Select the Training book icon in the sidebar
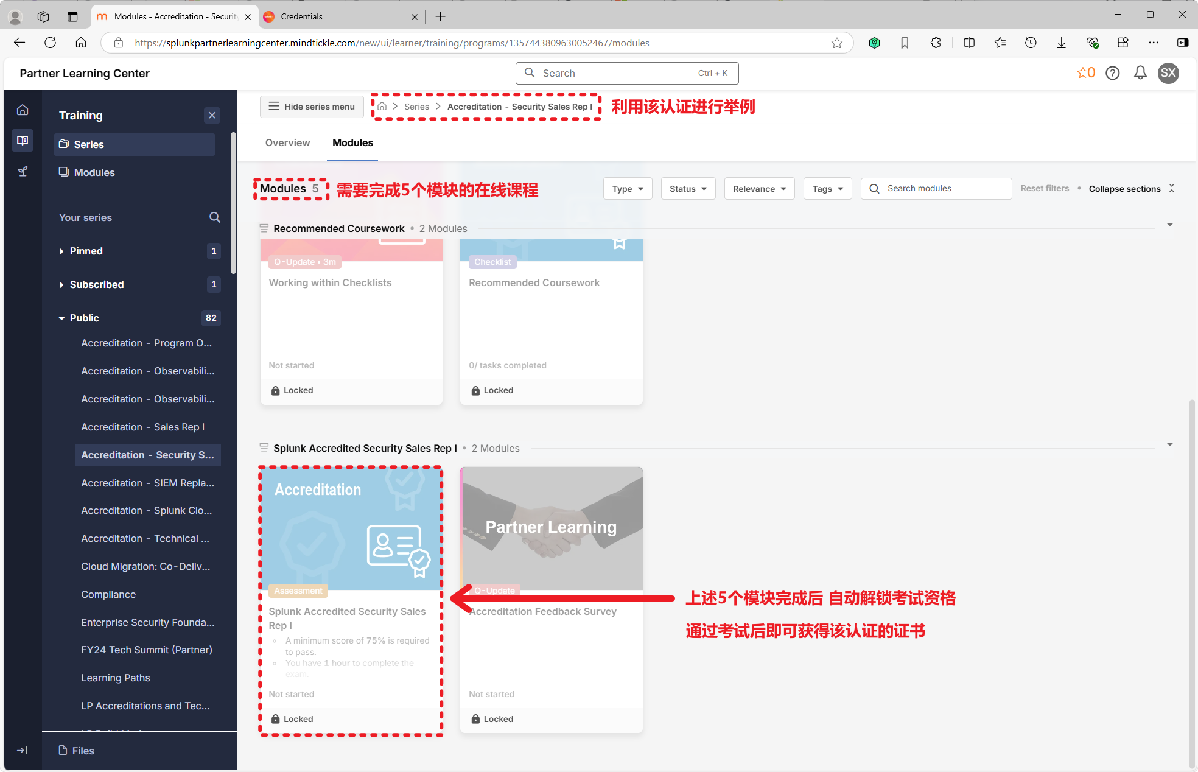Screen dimensions: 1198x772 [x=23, y=140]
